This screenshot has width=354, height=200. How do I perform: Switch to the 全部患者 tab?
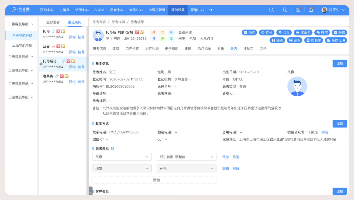pos(53,22)
